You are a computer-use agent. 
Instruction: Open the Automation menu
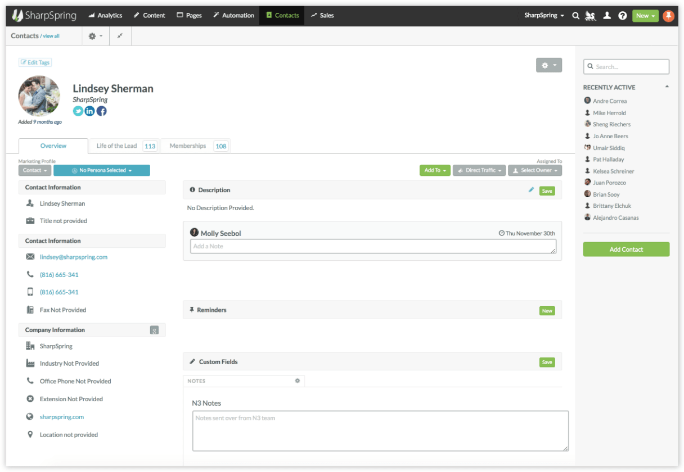[x=233, y=16]
